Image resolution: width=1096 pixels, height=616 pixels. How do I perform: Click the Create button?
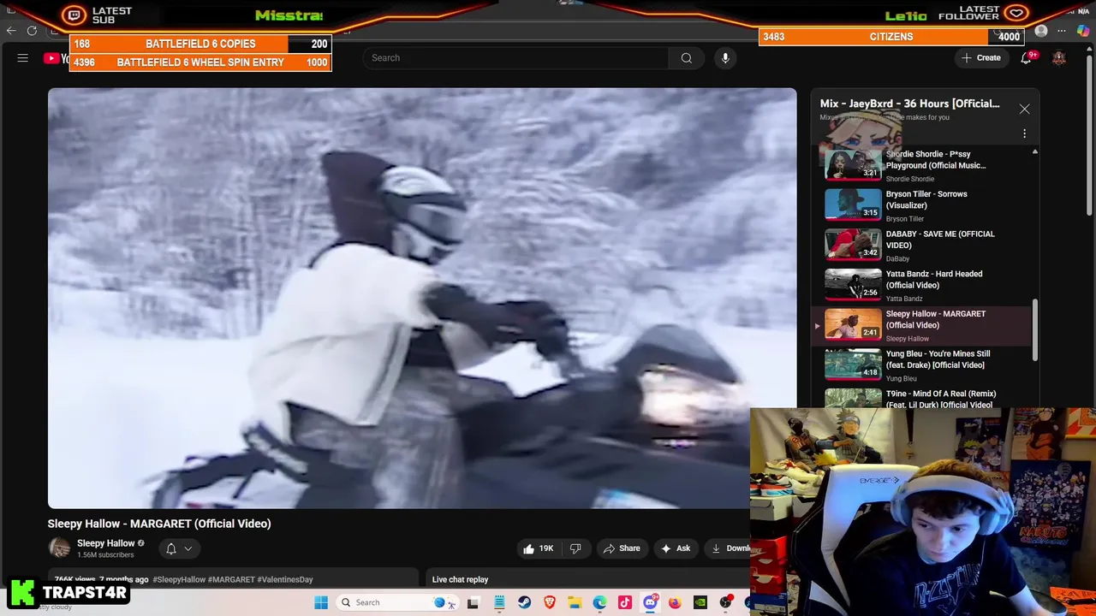click(x=981, y=58)
